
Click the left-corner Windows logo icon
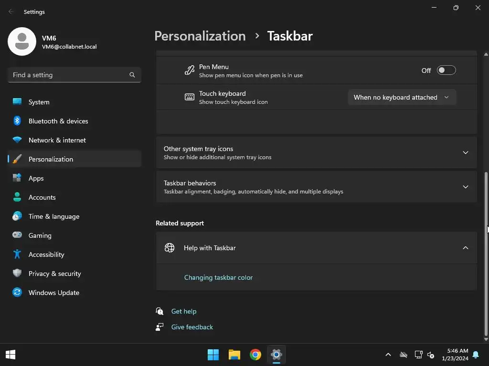click(11, 355)
